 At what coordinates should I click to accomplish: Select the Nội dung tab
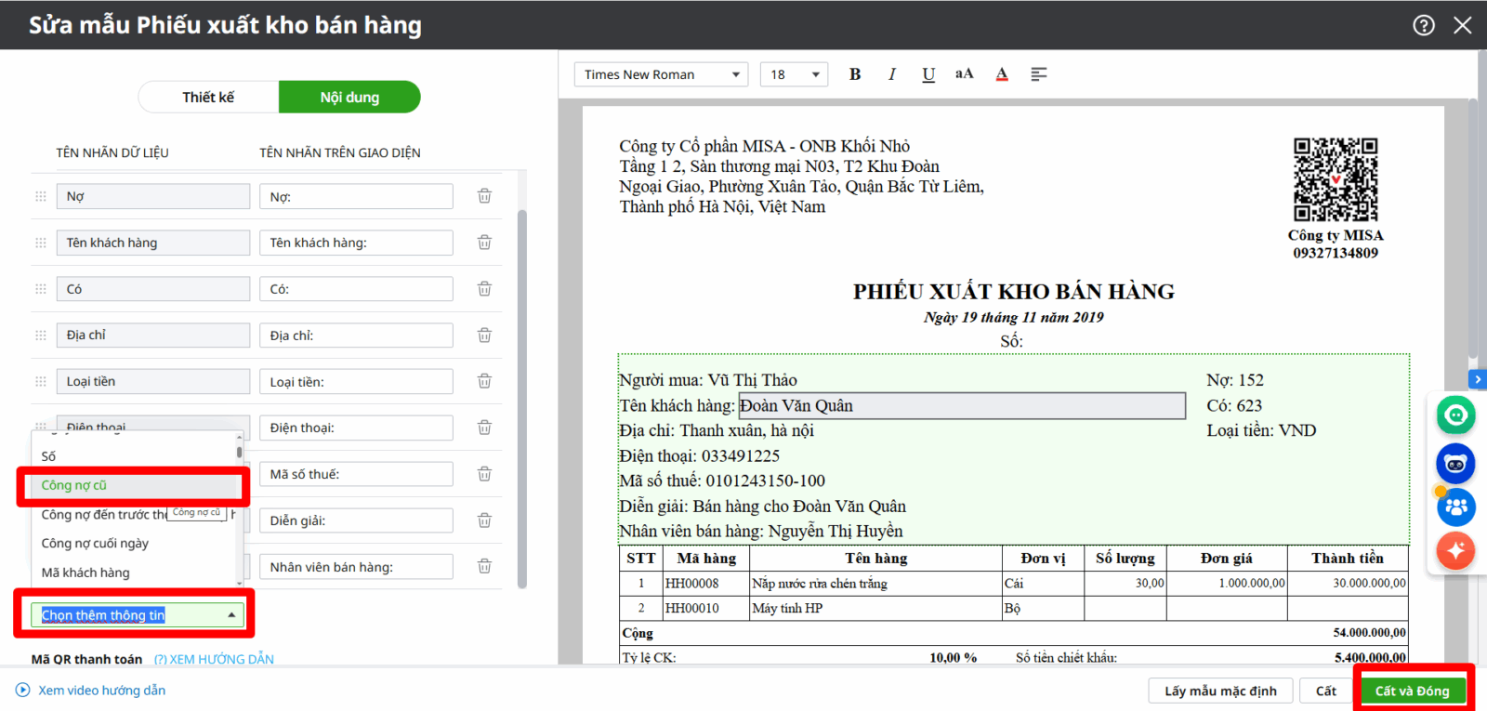coord(349,98)
